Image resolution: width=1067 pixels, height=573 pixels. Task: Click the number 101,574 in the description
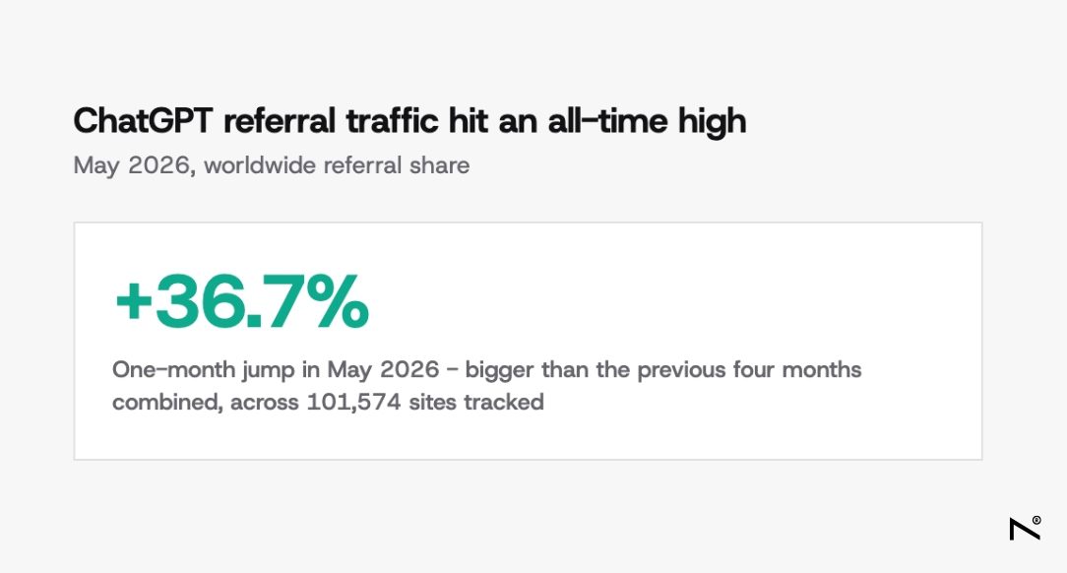[x=353, y=403]
